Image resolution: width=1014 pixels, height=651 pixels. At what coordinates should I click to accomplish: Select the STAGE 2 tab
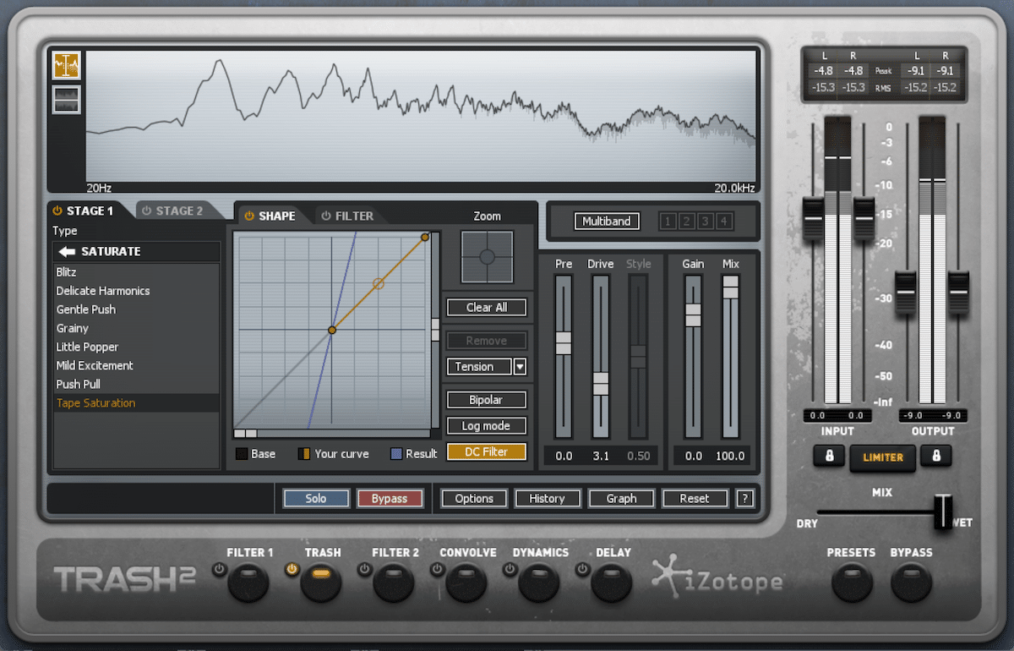pyautogui.click(x=180, y=210)
